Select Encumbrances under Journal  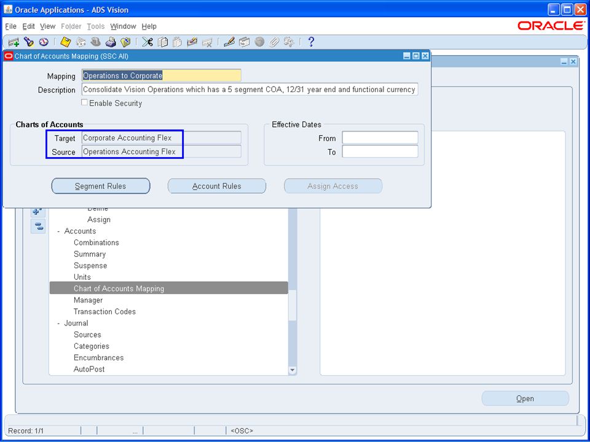coord(98,358)
